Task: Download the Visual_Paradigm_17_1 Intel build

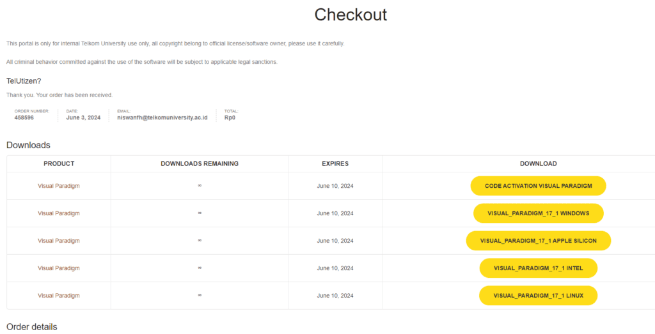Action: tap(538, 268)
